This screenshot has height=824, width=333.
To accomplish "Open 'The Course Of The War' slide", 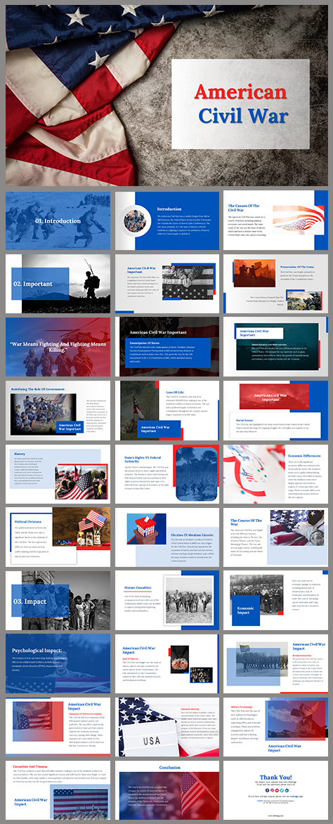I will 276,537.
